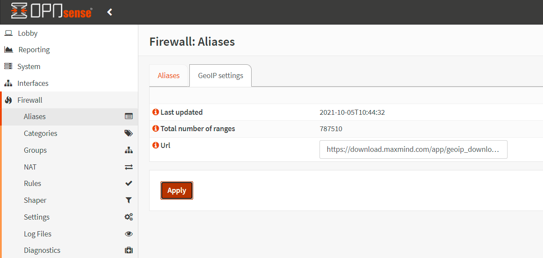Click the OPNsense logo
The image size is (543, 258).
tap(51, 12)
